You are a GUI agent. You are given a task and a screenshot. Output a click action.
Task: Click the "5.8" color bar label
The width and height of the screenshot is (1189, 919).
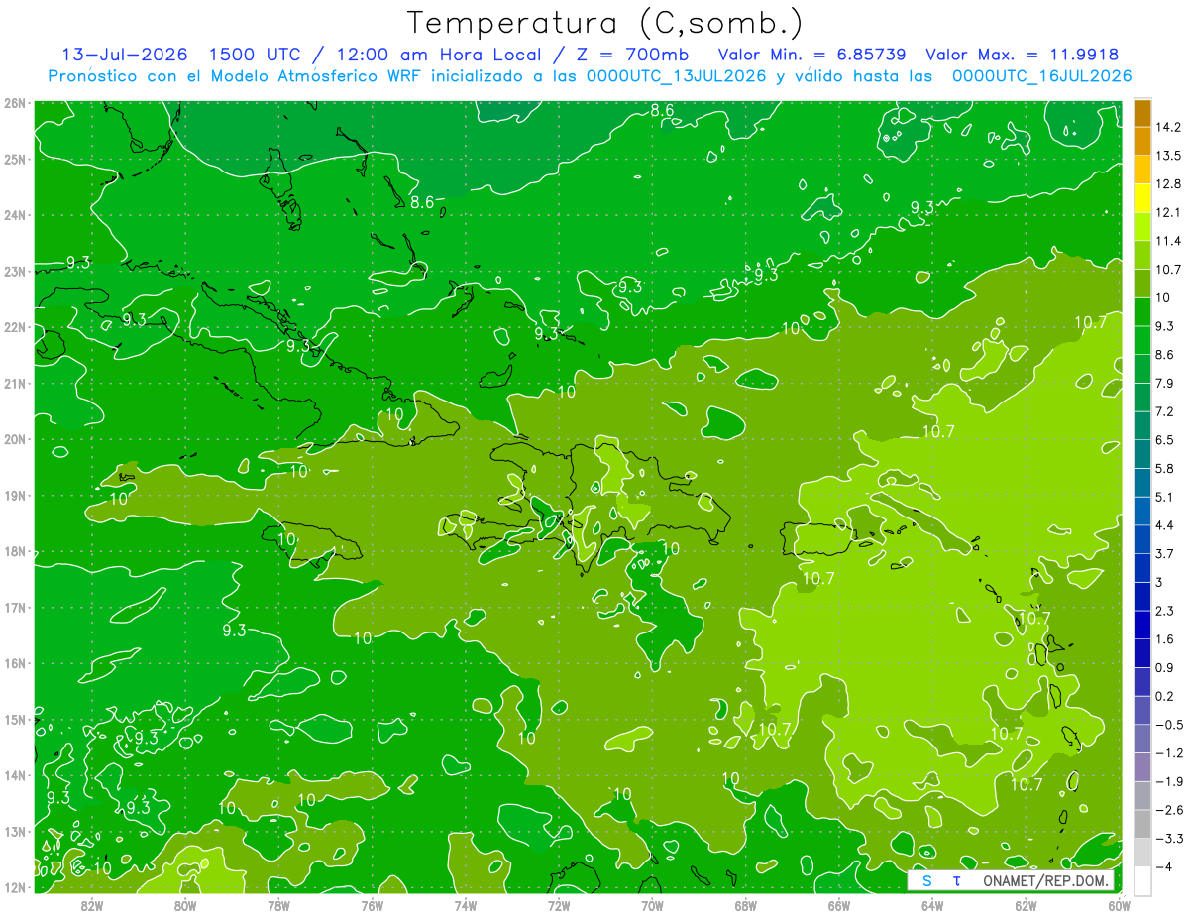pyautogui.click(x=1165, y=468)
